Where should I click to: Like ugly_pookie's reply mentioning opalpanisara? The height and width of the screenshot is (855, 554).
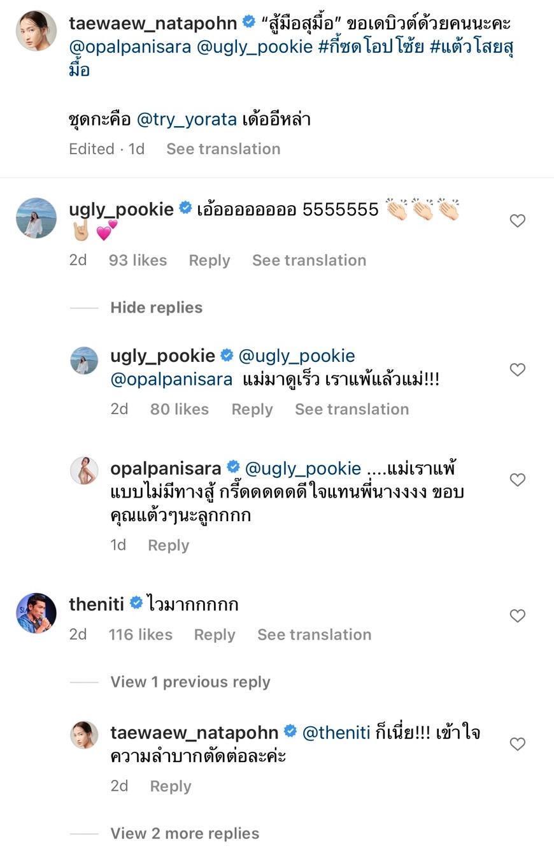click(517, 370)
